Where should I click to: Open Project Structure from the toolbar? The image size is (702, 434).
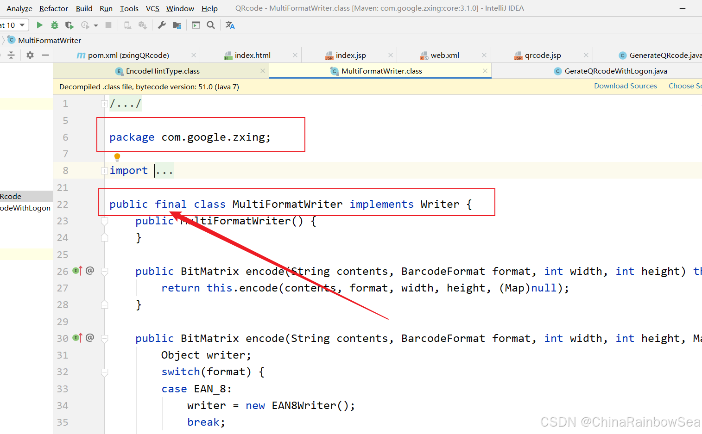click(177, 25)
